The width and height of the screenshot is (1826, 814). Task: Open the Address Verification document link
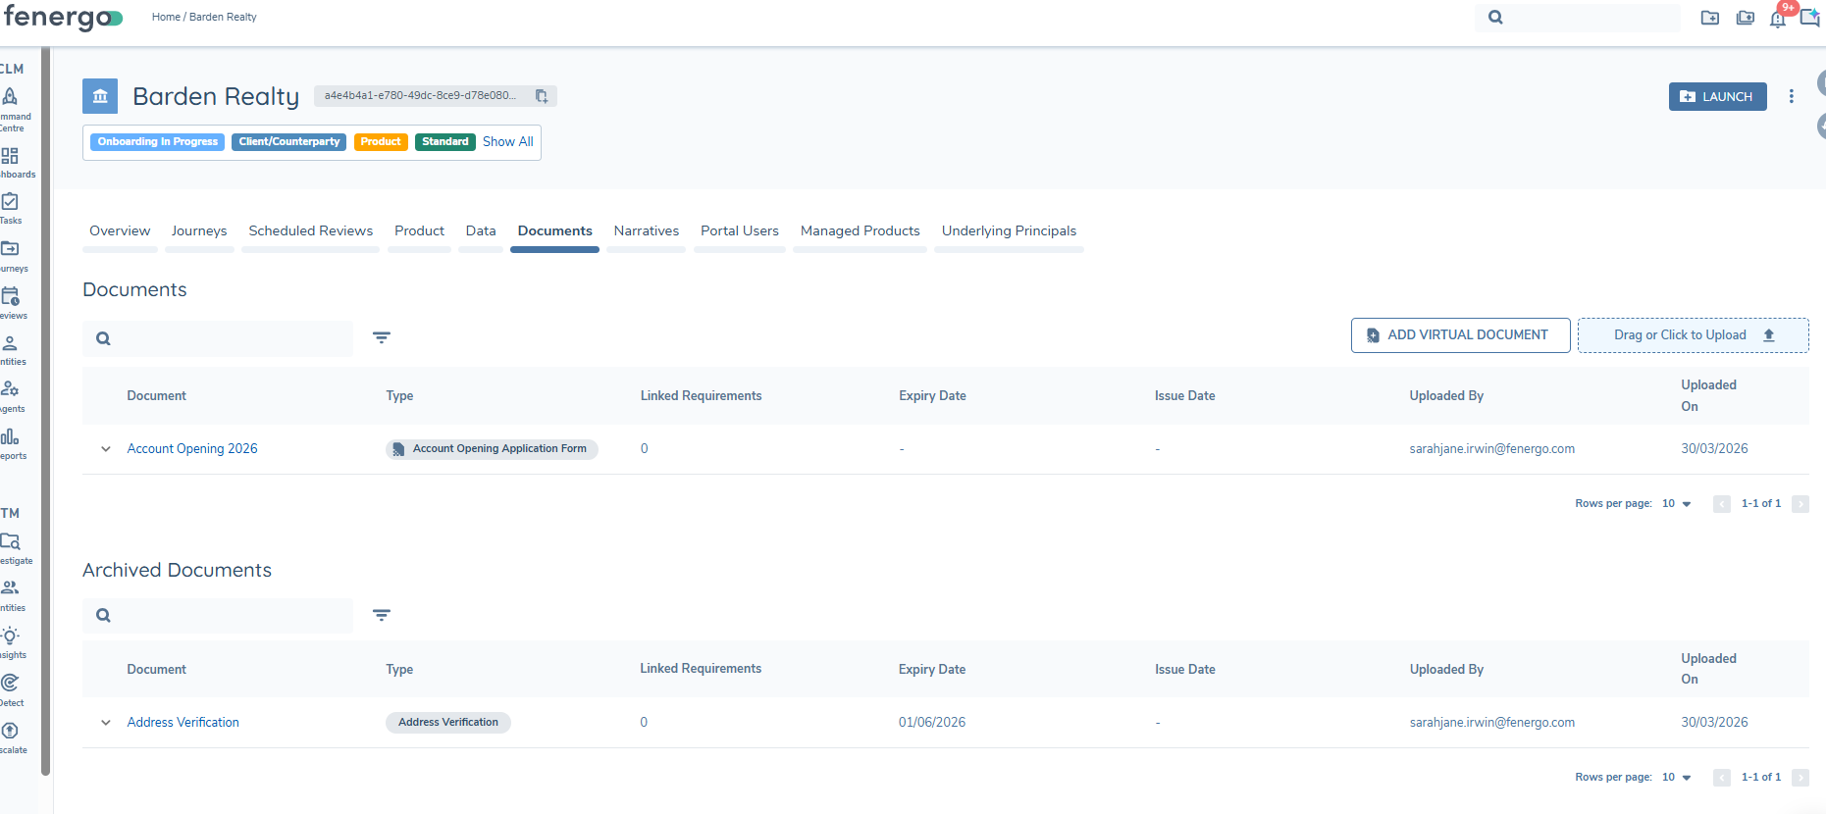[183, 723]
